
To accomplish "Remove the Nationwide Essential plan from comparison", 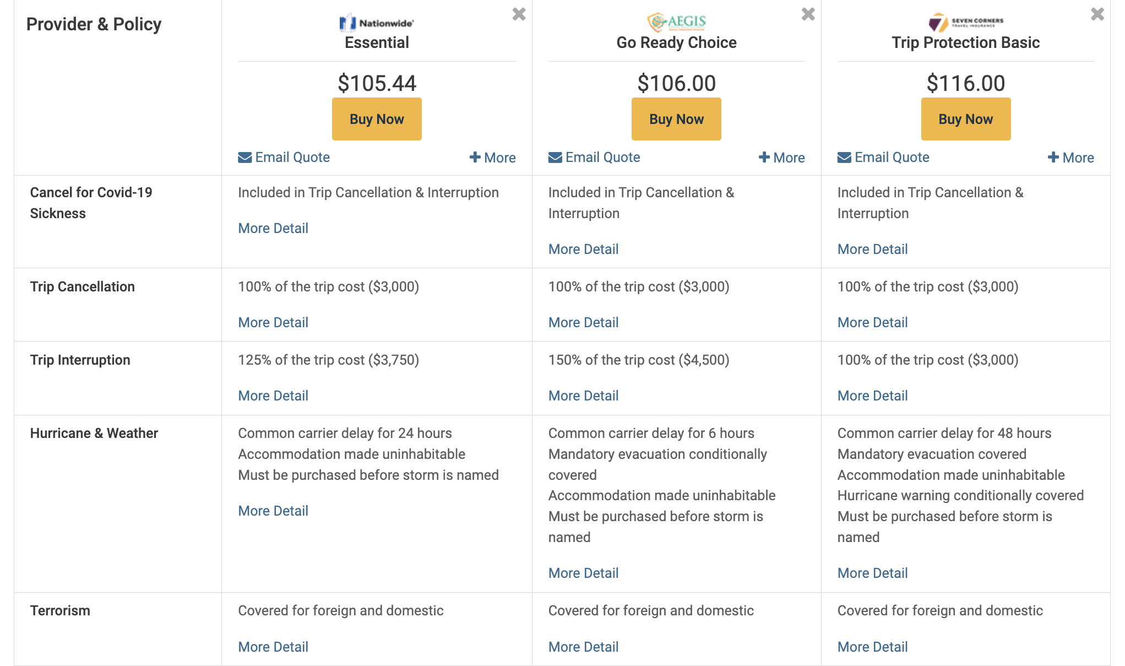I will tap(519, 14).
